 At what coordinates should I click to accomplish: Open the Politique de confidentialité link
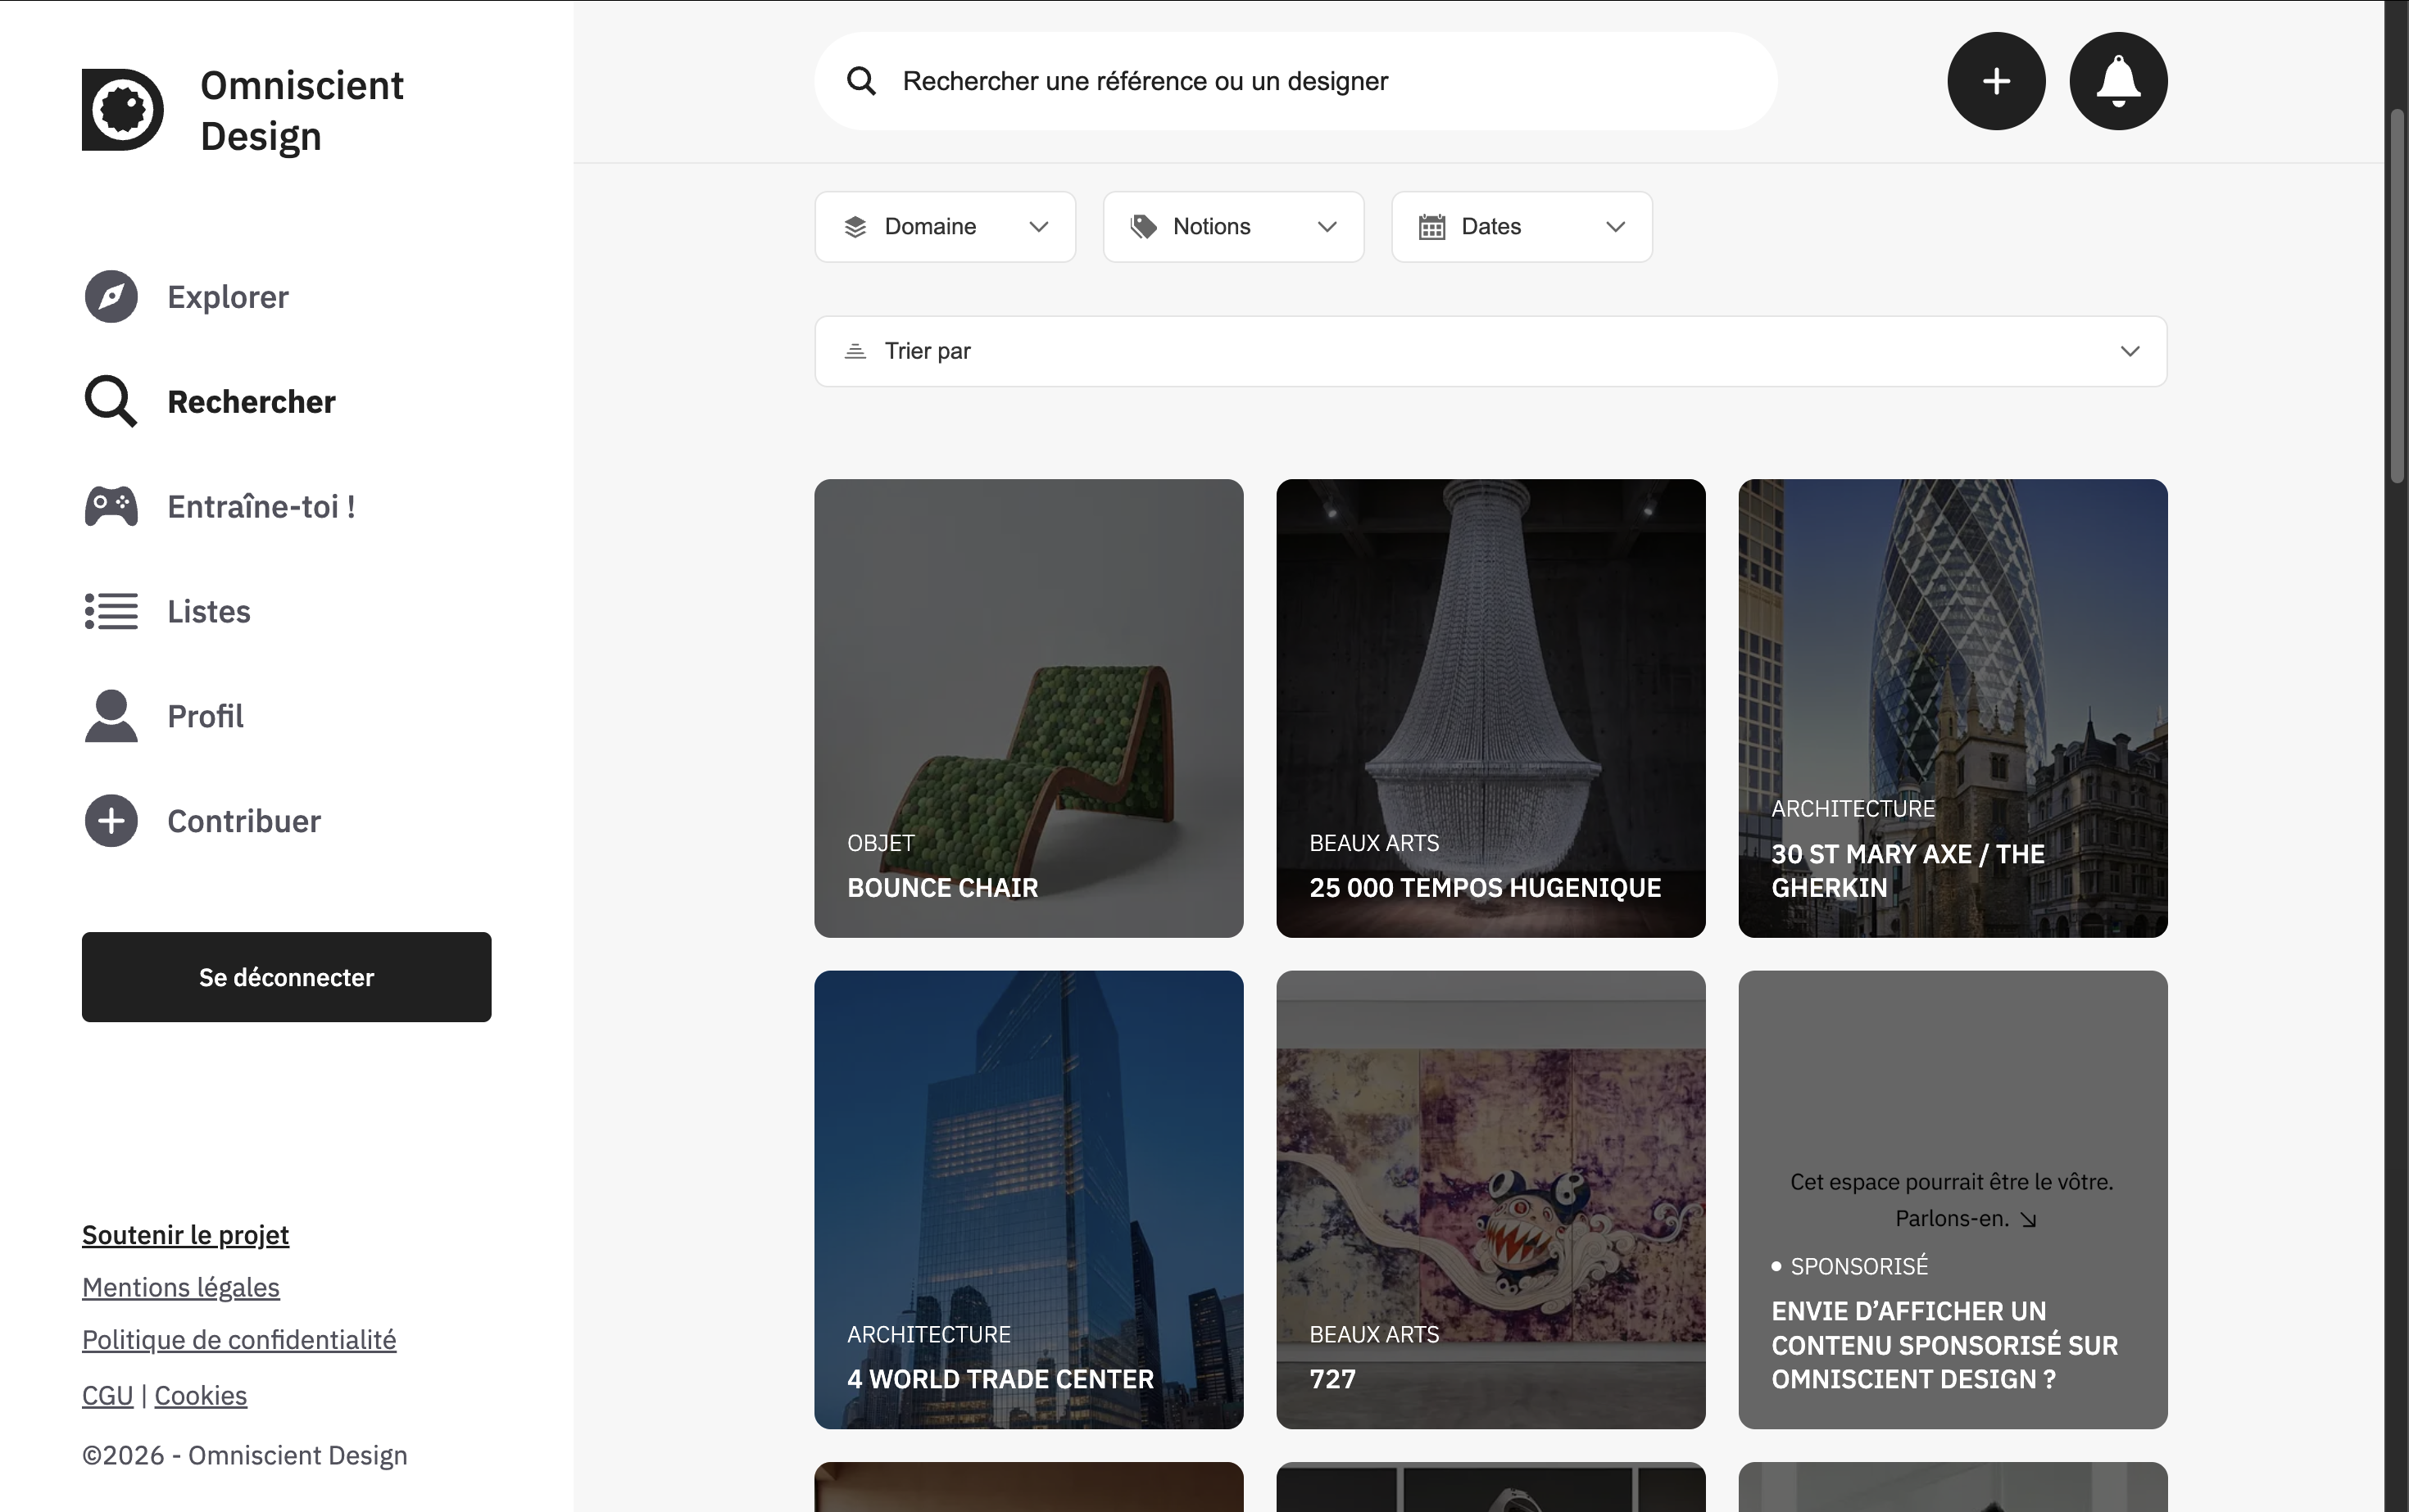coord(239,1340)
